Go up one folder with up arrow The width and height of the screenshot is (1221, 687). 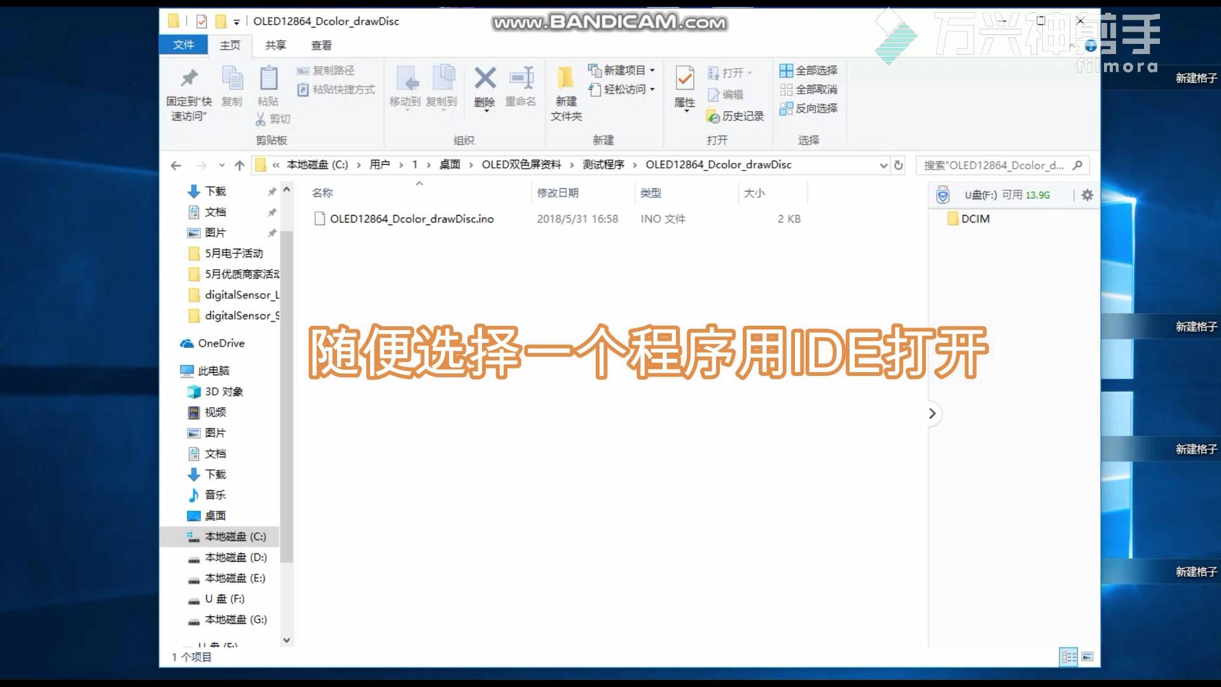pyautogui.click(x=239, y=165)
